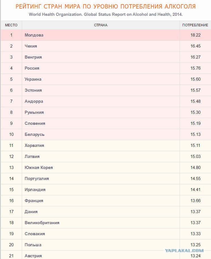The width and height of the screenshot is (211, 259).
Task: Click the Южная Корея country cell
Action: [39, 168]
